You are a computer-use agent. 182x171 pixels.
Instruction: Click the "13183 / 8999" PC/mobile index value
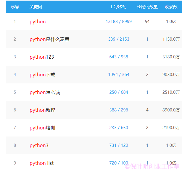click(119, 22)
